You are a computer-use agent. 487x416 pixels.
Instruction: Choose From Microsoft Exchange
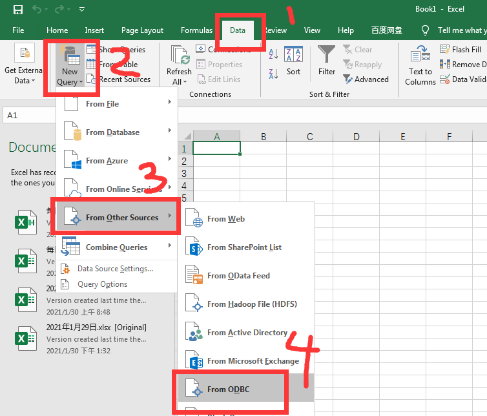point(246,360)
